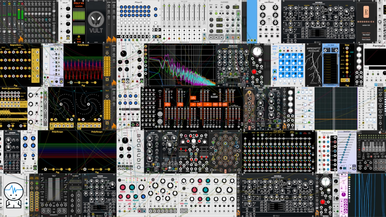Click the teal SIZE knob on texture synthesizer
The height and width of the screenshot is (217, 386).
[132, 187]
